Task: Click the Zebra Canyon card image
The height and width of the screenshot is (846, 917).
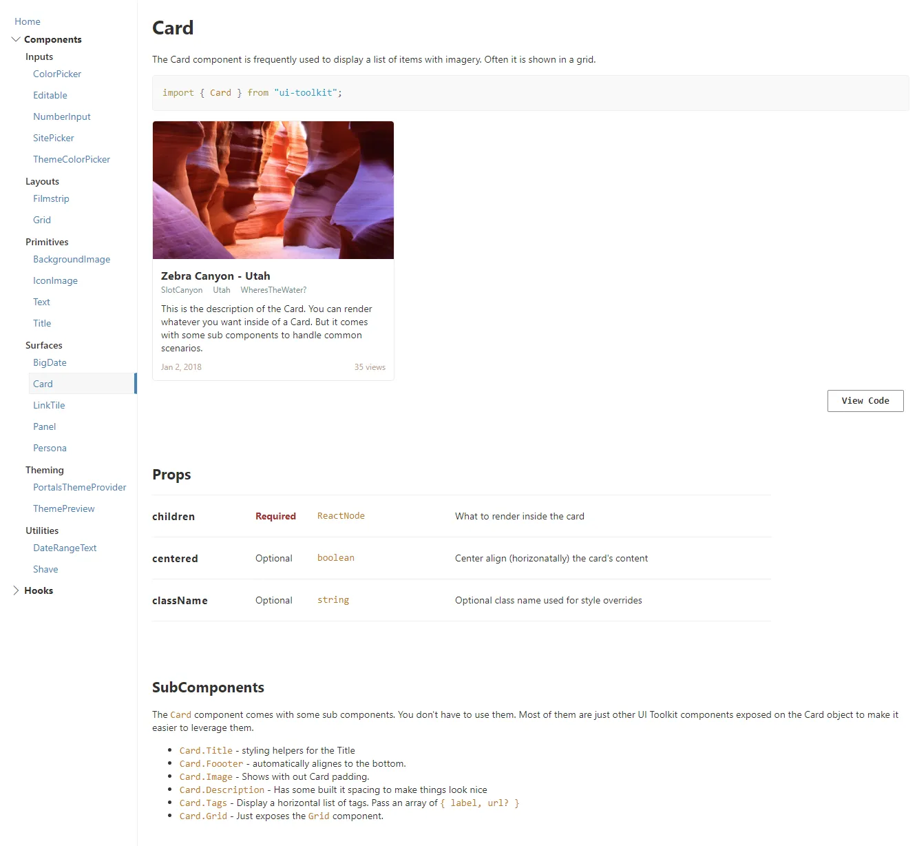Action: tap(273, 190)
